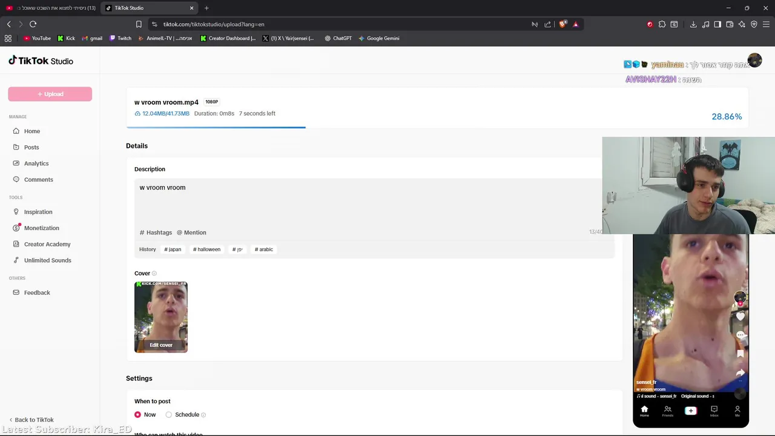The height and width of the screenshot is (436, 775).
Task: Open the gmail bookmark
Action: pyautogui.click(x=91, y=38)
